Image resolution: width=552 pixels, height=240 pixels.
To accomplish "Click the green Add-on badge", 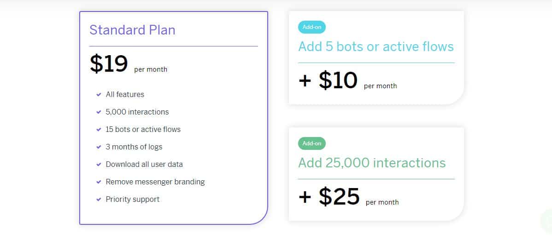I will point(312,143).
